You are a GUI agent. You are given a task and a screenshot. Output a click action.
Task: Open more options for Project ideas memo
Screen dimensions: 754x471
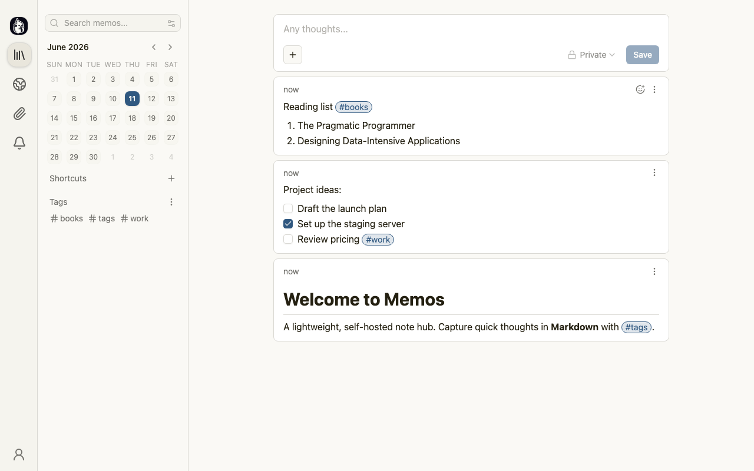coord(654,173)
